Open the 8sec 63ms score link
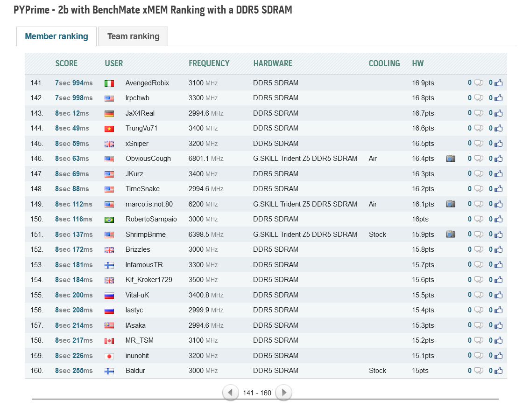Viewport: 523px width, 407px height. click(72, 159)
